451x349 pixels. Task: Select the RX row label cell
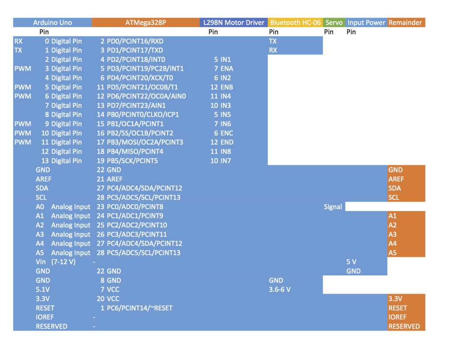click(18, 41)
